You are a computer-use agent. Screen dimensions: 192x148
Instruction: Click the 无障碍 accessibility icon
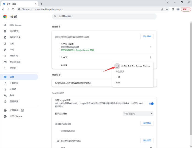(x=5, y=89)
